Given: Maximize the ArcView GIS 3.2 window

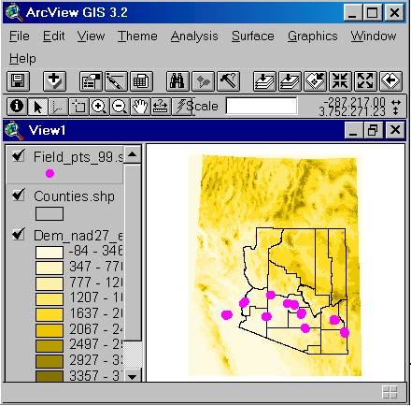Looking at the screenshot, I should tap(373, 13).
